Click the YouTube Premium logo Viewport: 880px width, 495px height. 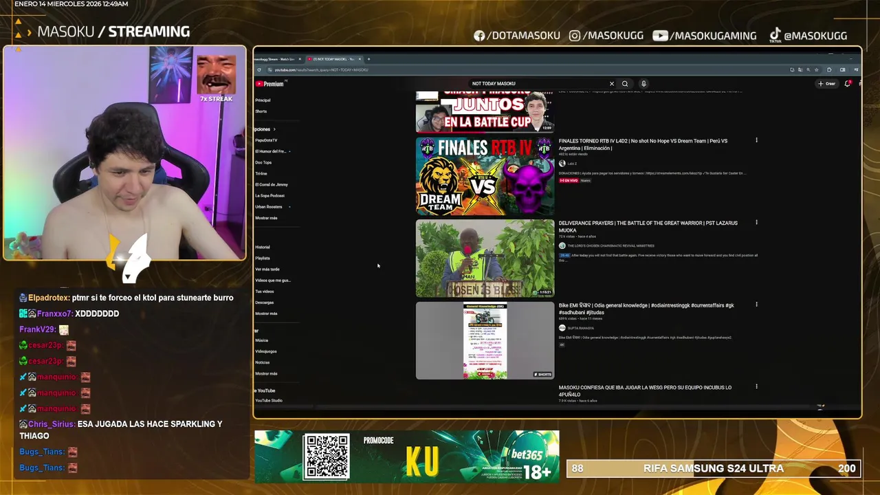(269, 84)
